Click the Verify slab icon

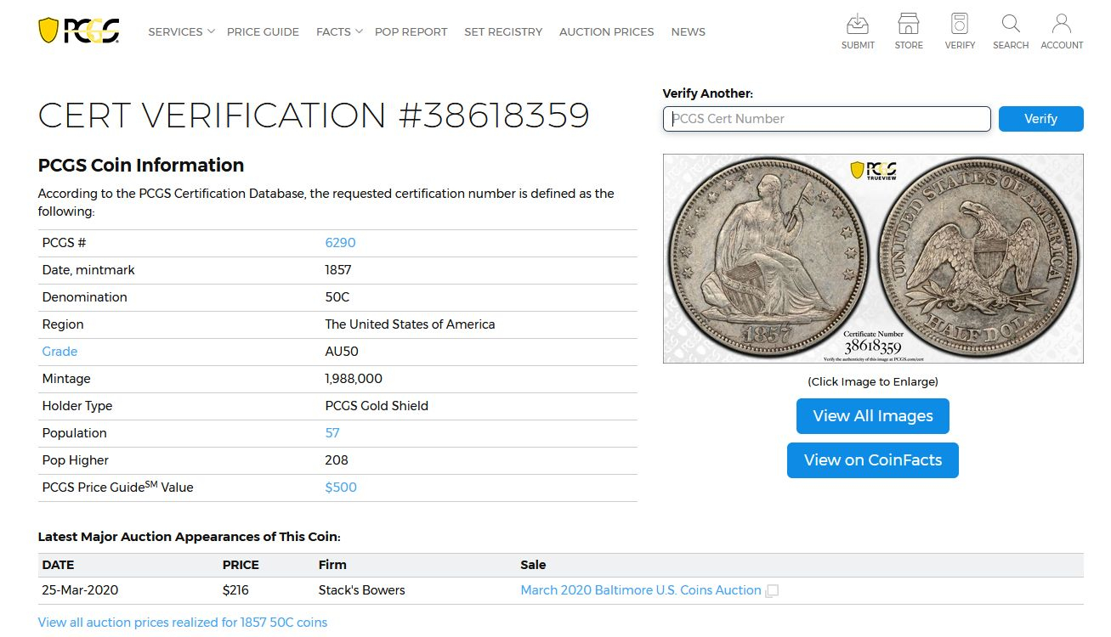click(x=960, y=31)
